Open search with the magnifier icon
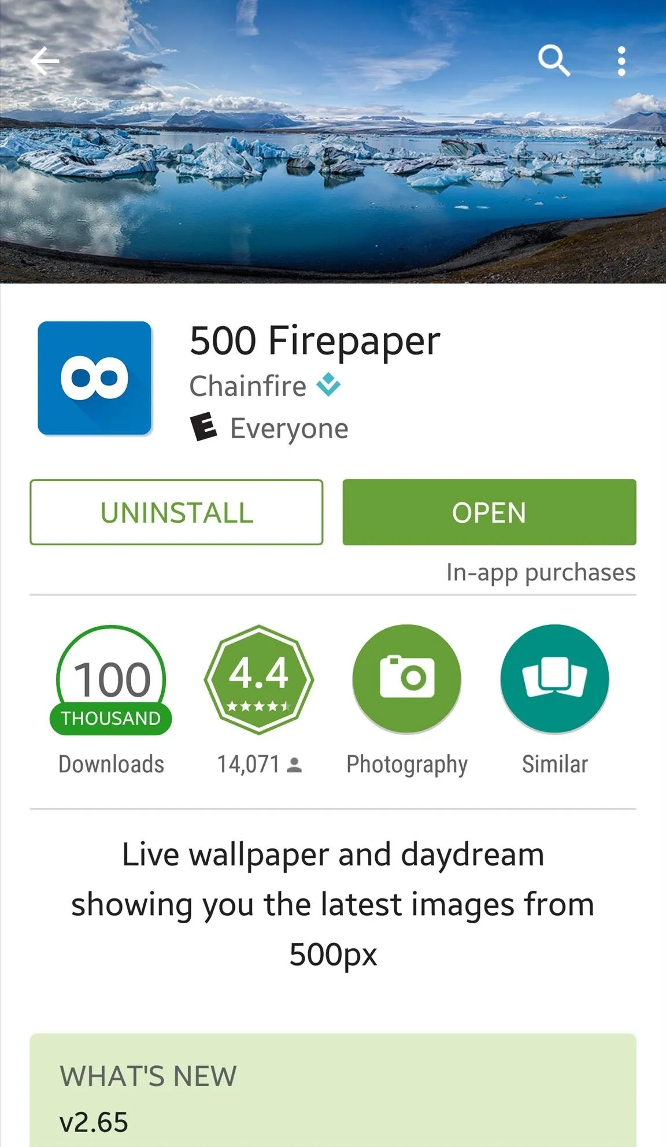Screen dimensions: 666x1147 [x=554, y=60]
